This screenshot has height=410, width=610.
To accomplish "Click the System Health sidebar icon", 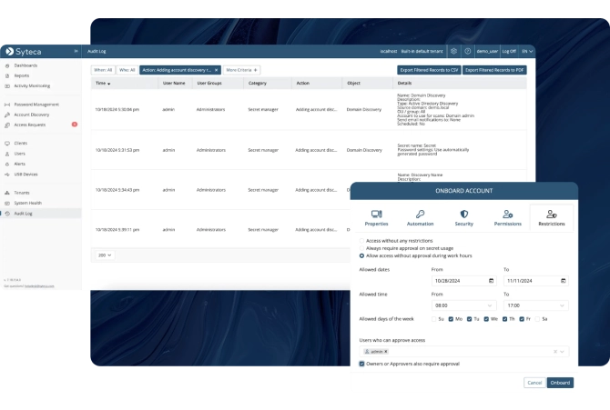I will pyautogui.click(x=7, y=203).
